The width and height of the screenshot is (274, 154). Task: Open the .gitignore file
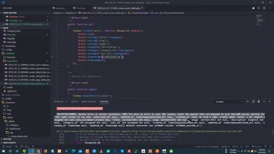[12, 91]
